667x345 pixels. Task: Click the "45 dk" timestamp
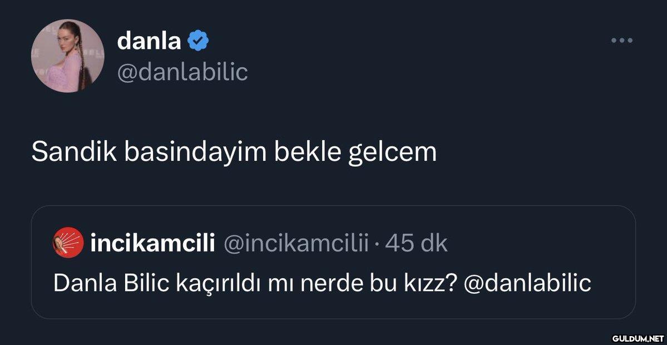[x=416, y=243]
